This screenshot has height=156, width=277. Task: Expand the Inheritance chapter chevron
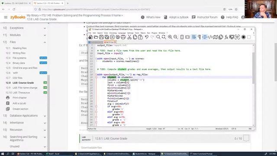[x=45, y=123]
